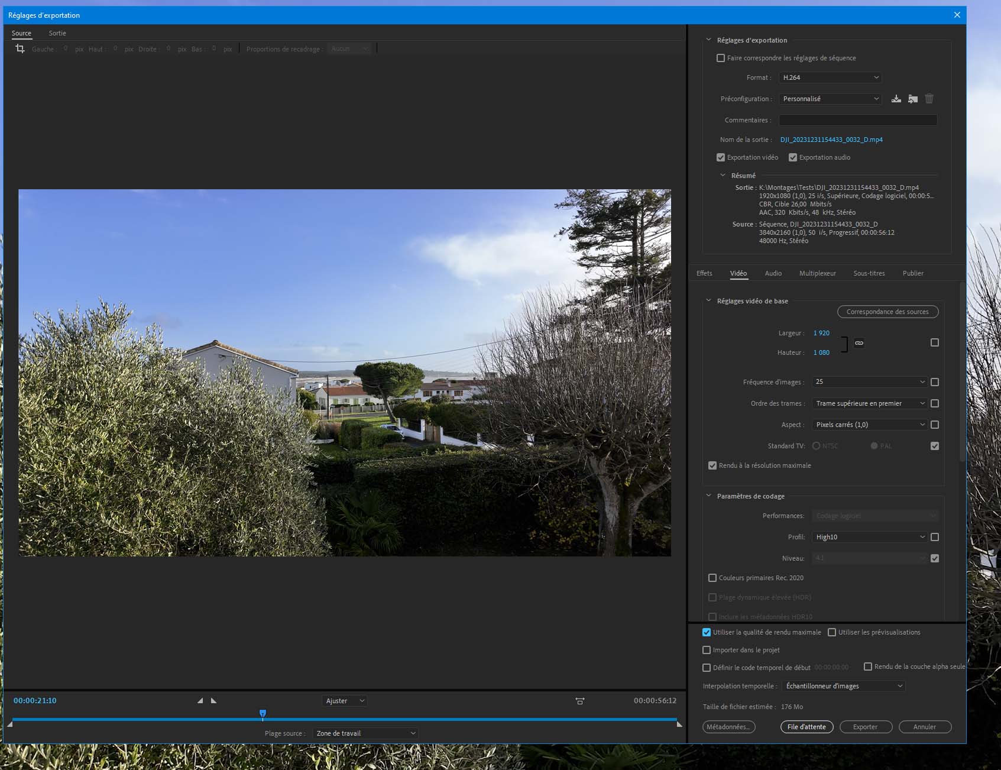Click the save preset icon
The image size is (1001, 770).
click(896, 99)
